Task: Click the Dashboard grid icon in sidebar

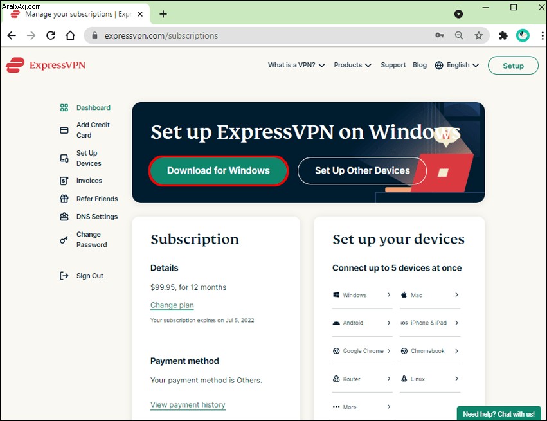Action: point(64,108)
